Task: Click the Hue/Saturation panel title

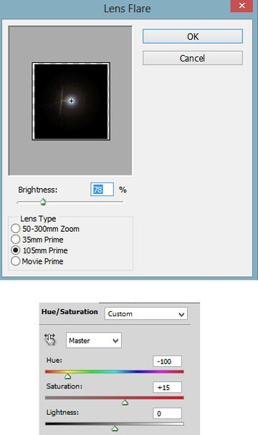Action: [x=70, y=312]
